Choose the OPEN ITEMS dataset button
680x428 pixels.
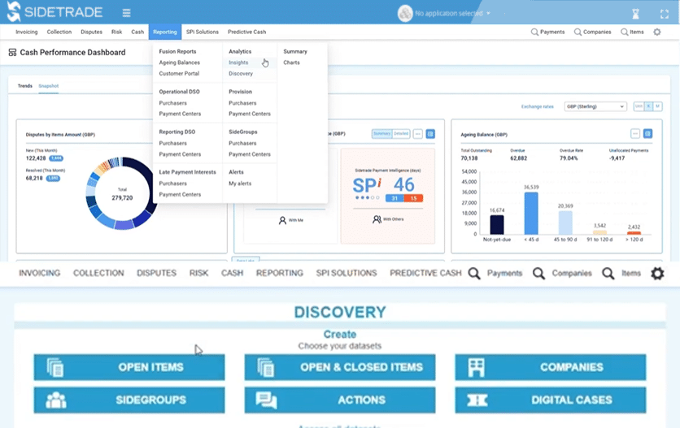[x=129, y=367]
